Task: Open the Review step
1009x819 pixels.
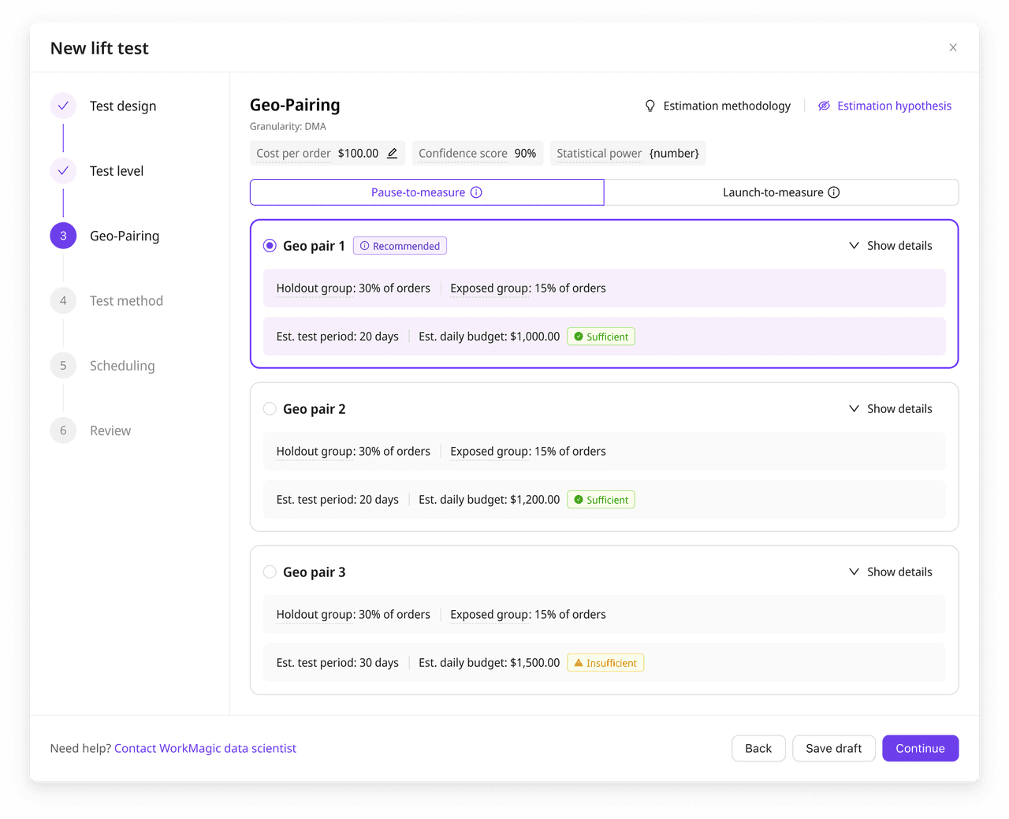Action: click(x=110, y=430)
